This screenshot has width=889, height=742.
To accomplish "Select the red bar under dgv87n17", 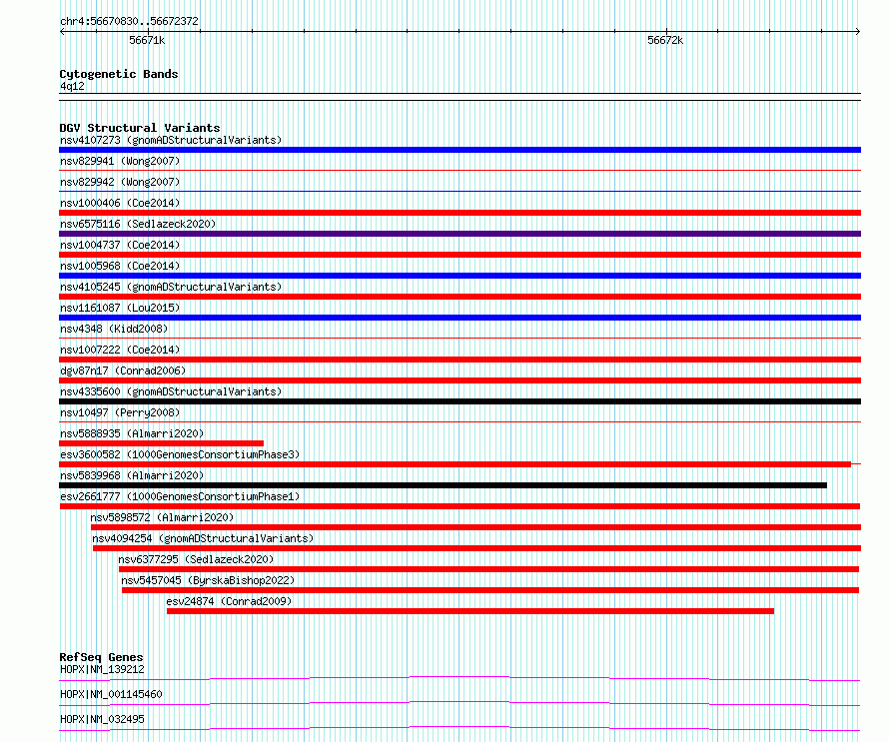I will point(459,380).
